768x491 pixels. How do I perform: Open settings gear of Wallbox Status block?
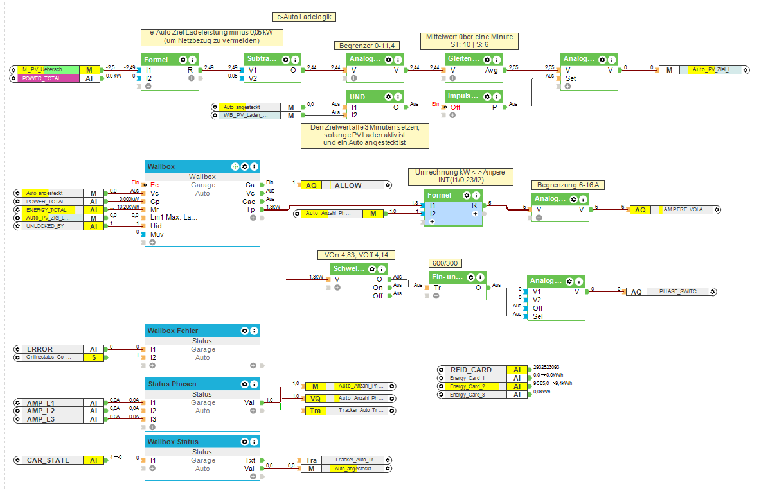click(x=244, y=442)
